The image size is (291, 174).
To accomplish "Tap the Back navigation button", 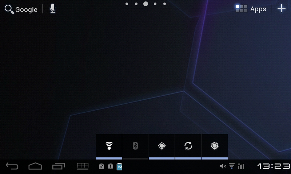I will [x=12, y=166].
